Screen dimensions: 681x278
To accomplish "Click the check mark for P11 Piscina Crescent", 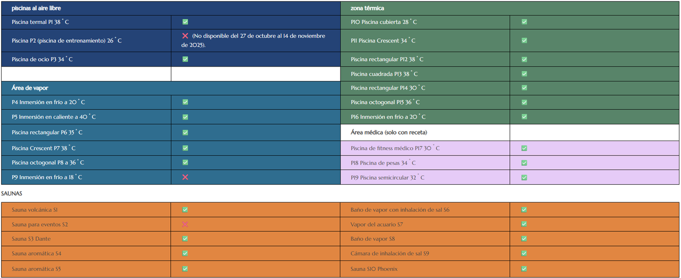I will [524, 40].
